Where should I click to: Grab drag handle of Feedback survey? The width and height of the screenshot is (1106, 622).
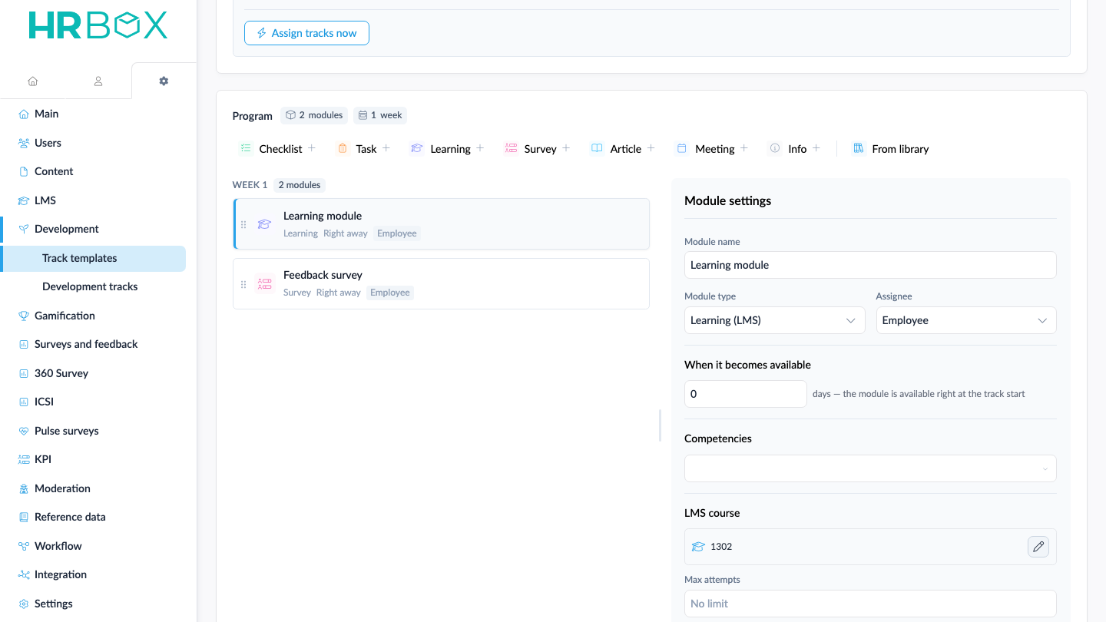[x=243, y=284]
